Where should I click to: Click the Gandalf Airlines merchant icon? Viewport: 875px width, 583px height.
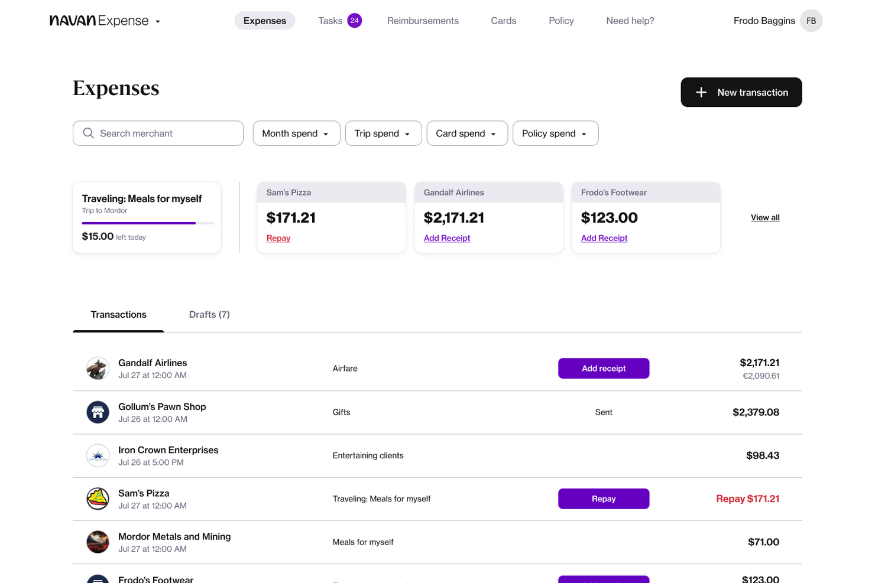(x=98, y=369)
